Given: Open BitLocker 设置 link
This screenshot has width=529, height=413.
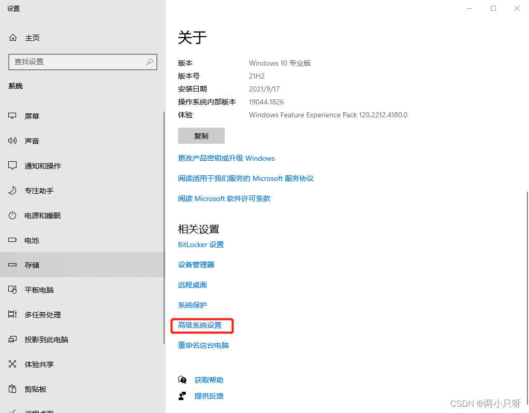Looking at the screenshot, I should [201, 244].
